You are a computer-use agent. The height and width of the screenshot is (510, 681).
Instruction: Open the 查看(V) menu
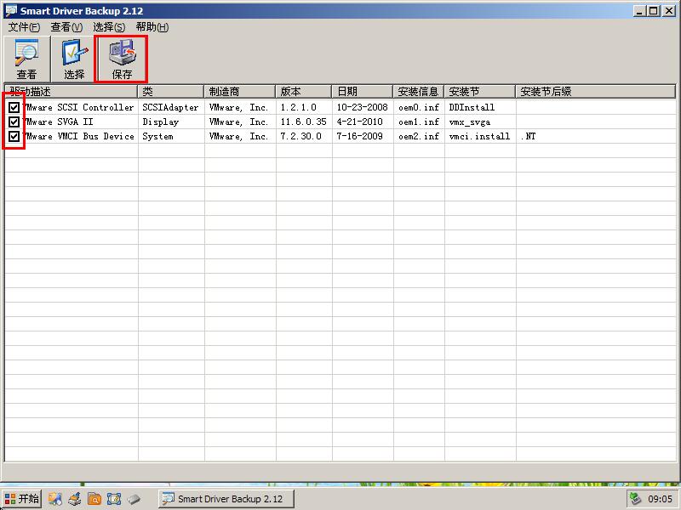click(66, 27)
